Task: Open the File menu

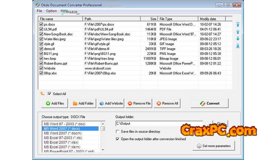Action: point(39,11)
